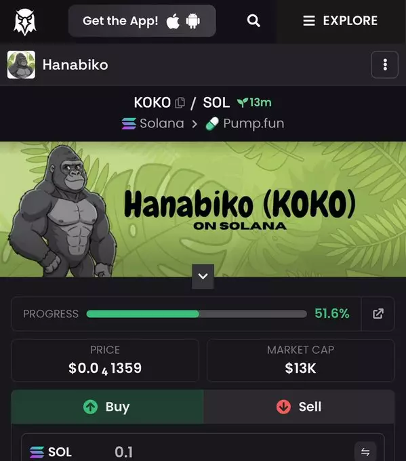Click the Pump.fun pill icon
406x461 pixels.
pos(212,124)
